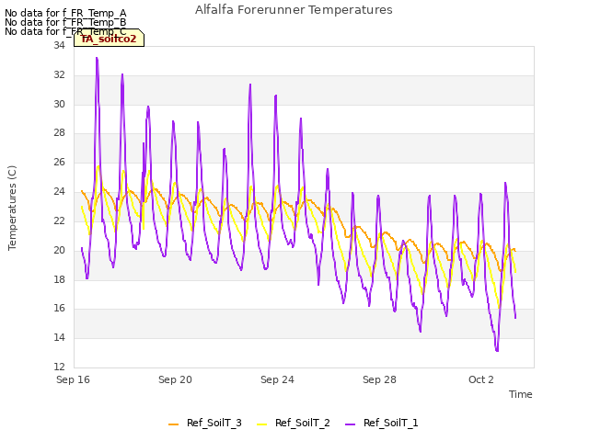Click the 18 y-axis tick value

point(59,279)
